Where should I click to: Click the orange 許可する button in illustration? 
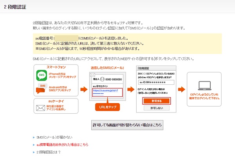[x=156, y=101]
